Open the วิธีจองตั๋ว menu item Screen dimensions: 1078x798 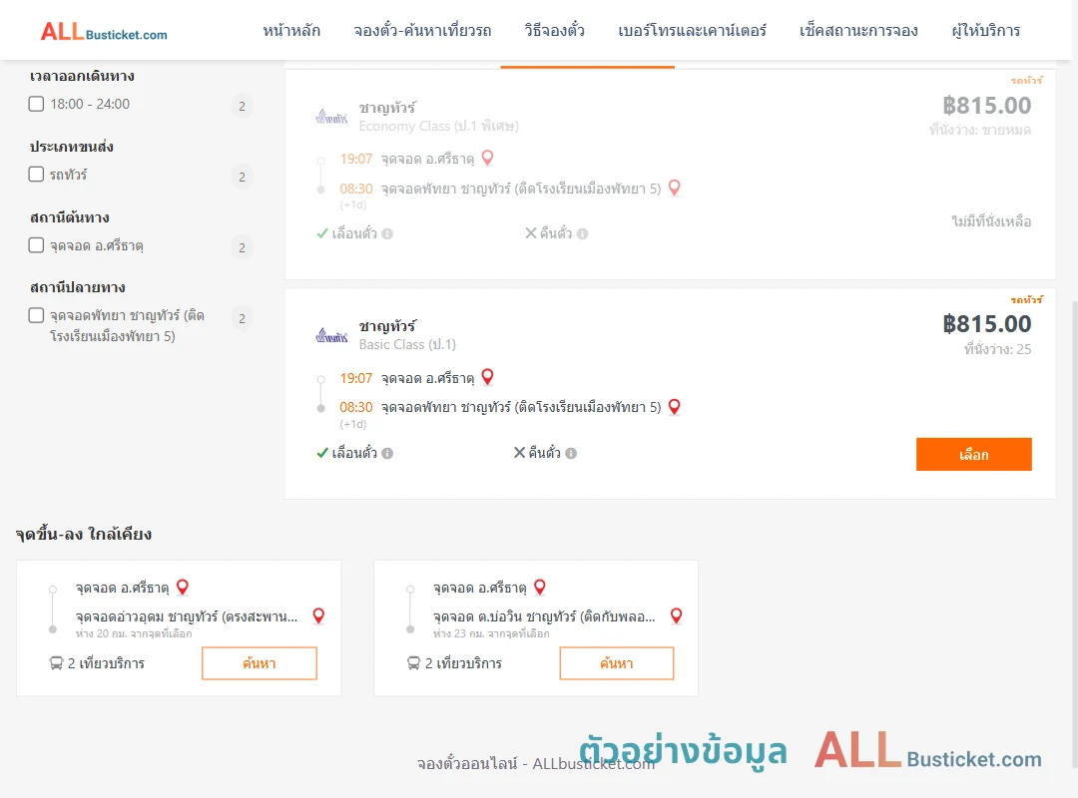(554, 30)
